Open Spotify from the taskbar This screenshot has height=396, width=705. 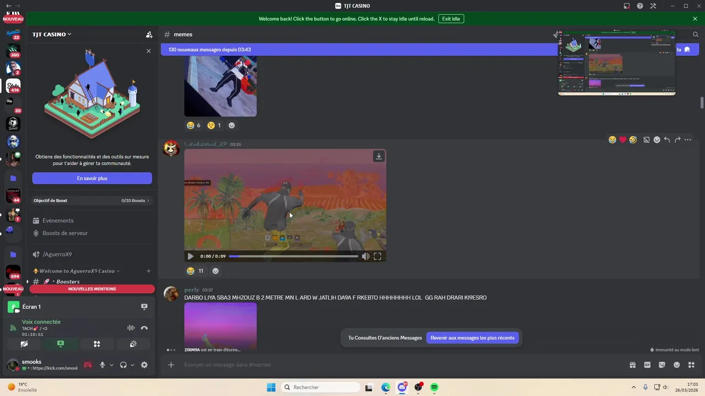coord(435,387)
